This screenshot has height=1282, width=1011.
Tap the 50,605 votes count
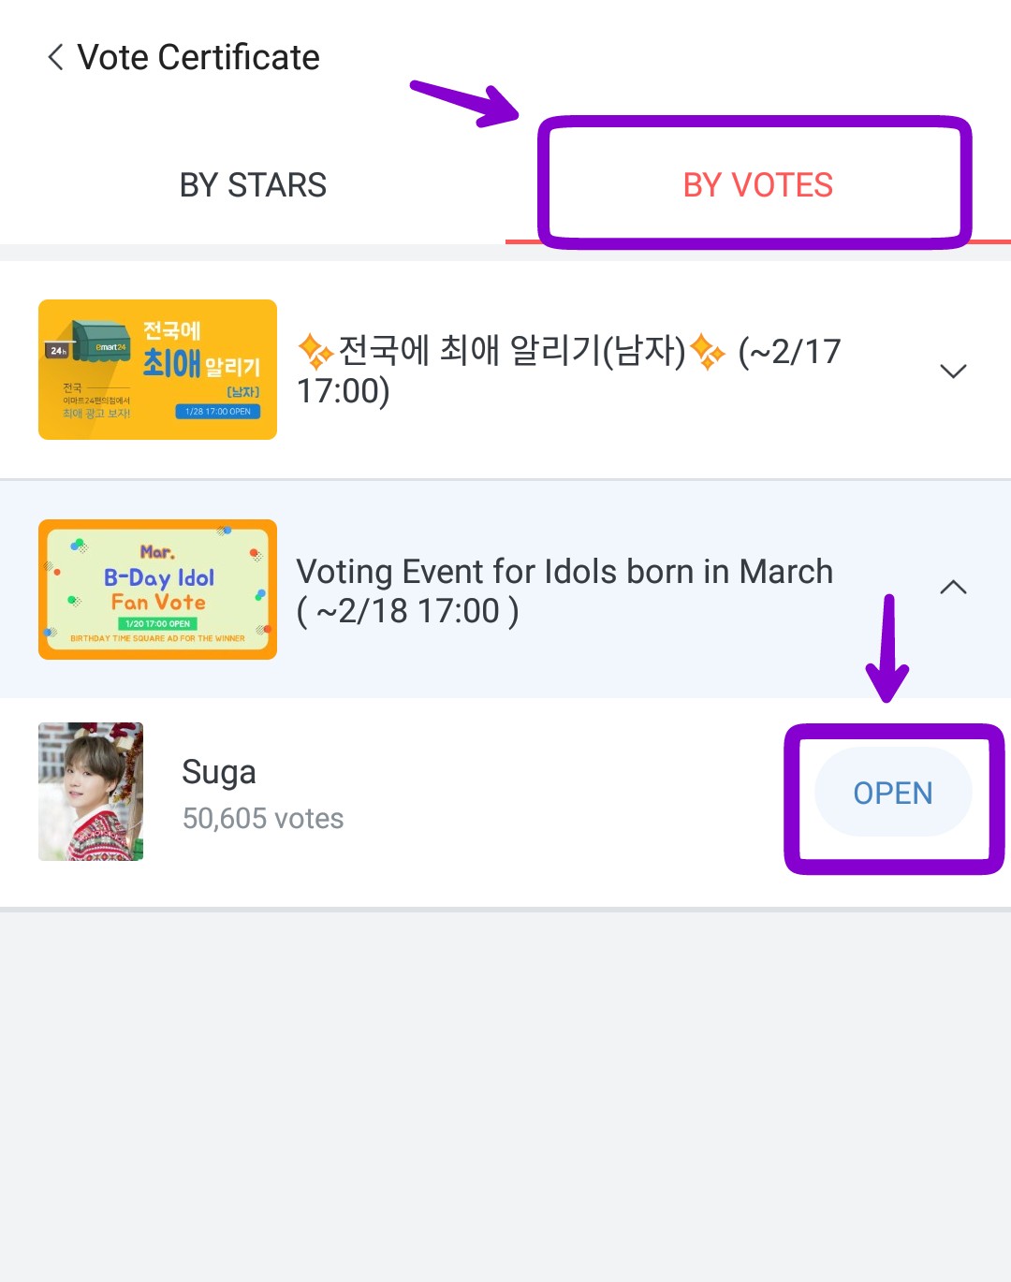(263, 819)
